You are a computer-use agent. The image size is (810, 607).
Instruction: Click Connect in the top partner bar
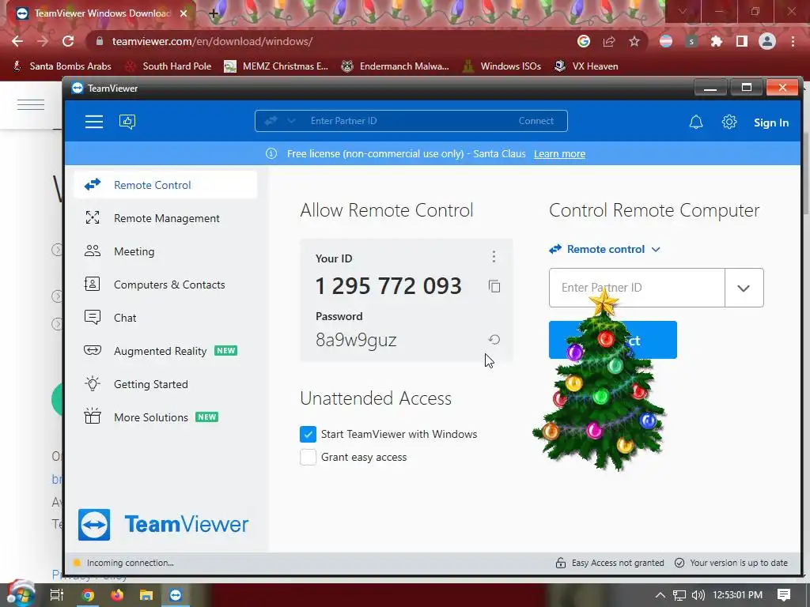tap(536, 121)
